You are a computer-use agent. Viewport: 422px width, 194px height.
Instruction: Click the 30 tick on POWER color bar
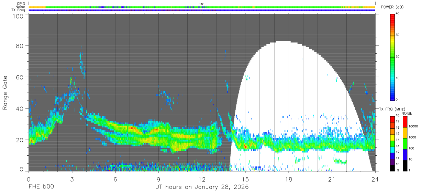[x=397, y=35]
